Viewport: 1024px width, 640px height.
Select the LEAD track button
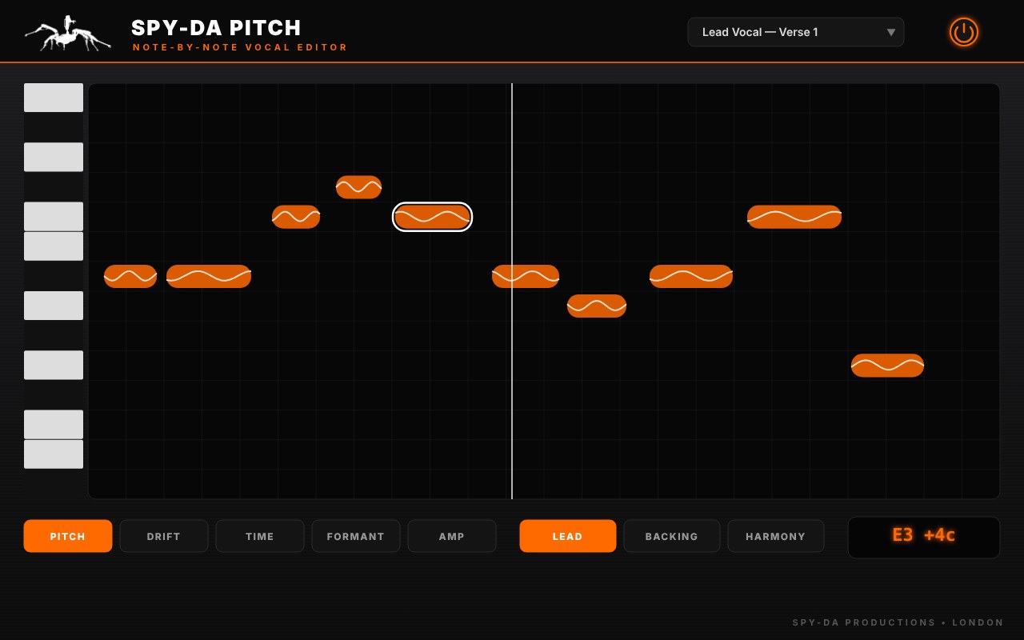point(568,536)
